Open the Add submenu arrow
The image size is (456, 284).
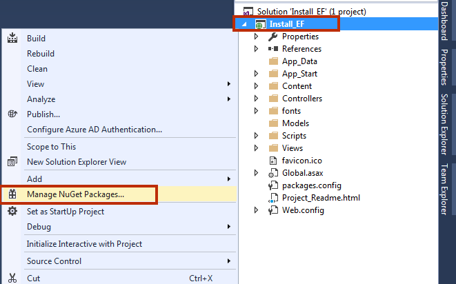coord(229,179)
